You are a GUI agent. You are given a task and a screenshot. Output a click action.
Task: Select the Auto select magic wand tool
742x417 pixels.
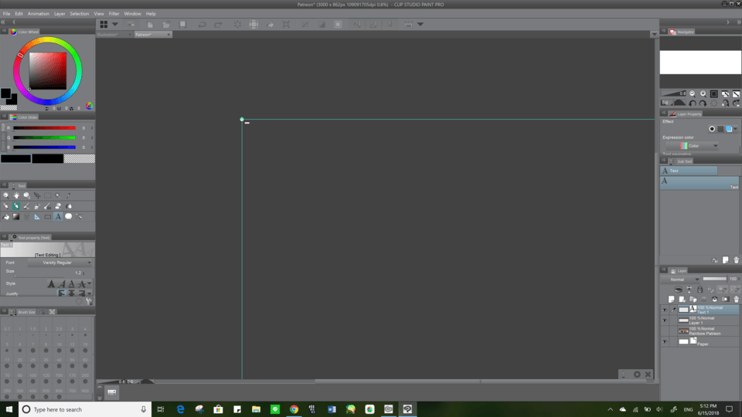pos(58,195)
